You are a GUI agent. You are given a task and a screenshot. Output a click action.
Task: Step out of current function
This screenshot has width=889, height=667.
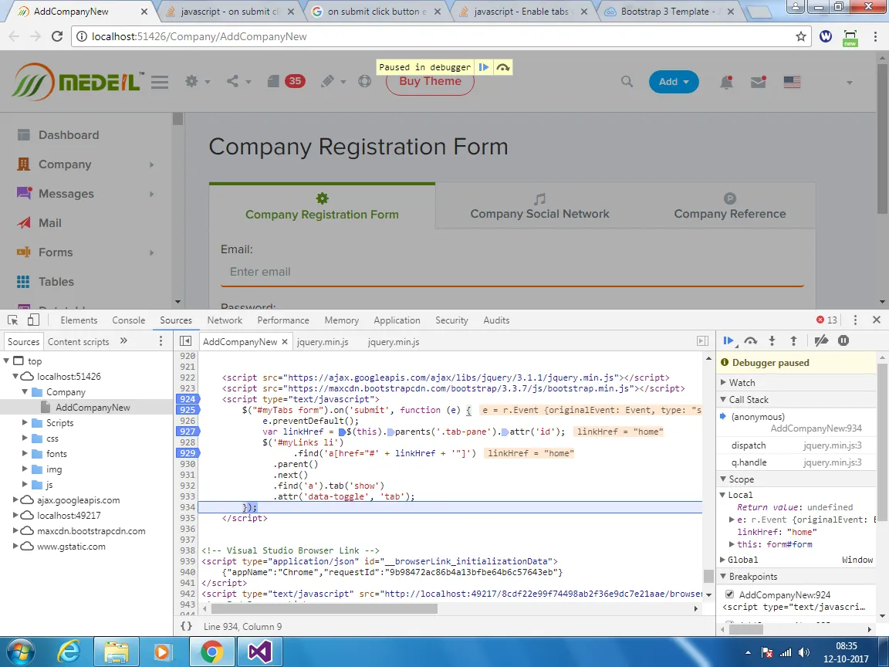(x=793, y=341)
